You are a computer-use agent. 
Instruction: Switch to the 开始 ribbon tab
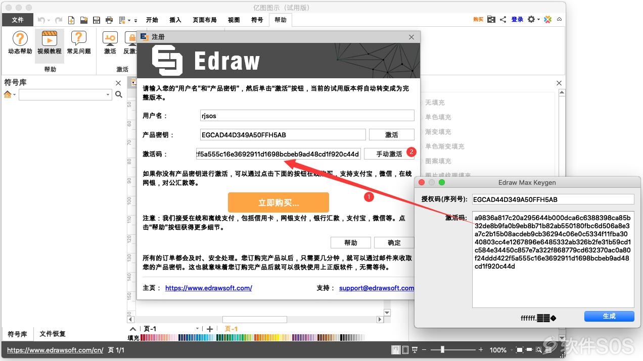[152, 20]
